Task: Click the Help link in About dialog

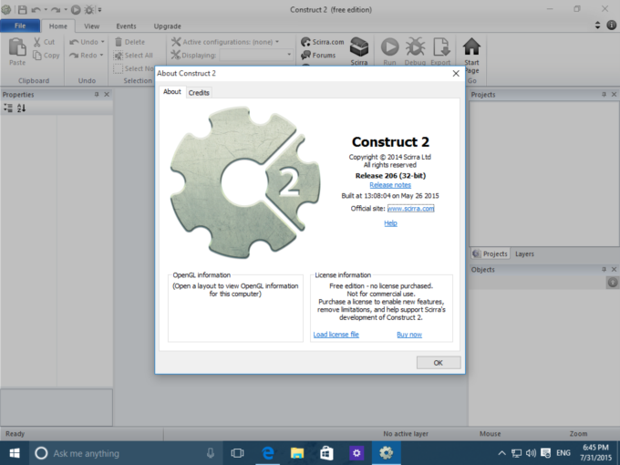Action: coord(390,223)
